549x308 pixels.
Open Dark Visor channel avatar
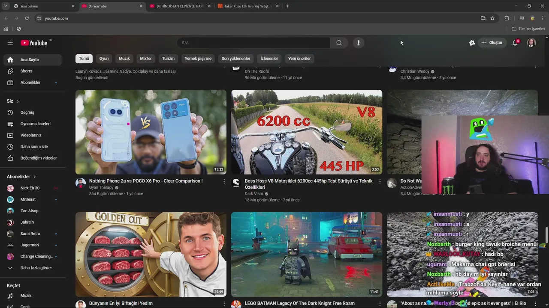point(236,184)
